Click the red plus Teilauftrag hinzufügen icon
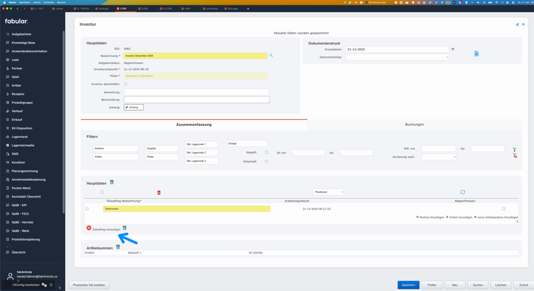The image size is (534, 291). 89,228
